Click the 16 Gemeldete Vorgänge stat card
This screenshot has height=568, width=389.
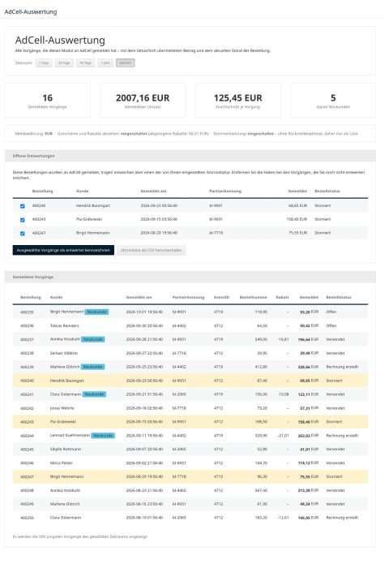click(x=47, y=101)
